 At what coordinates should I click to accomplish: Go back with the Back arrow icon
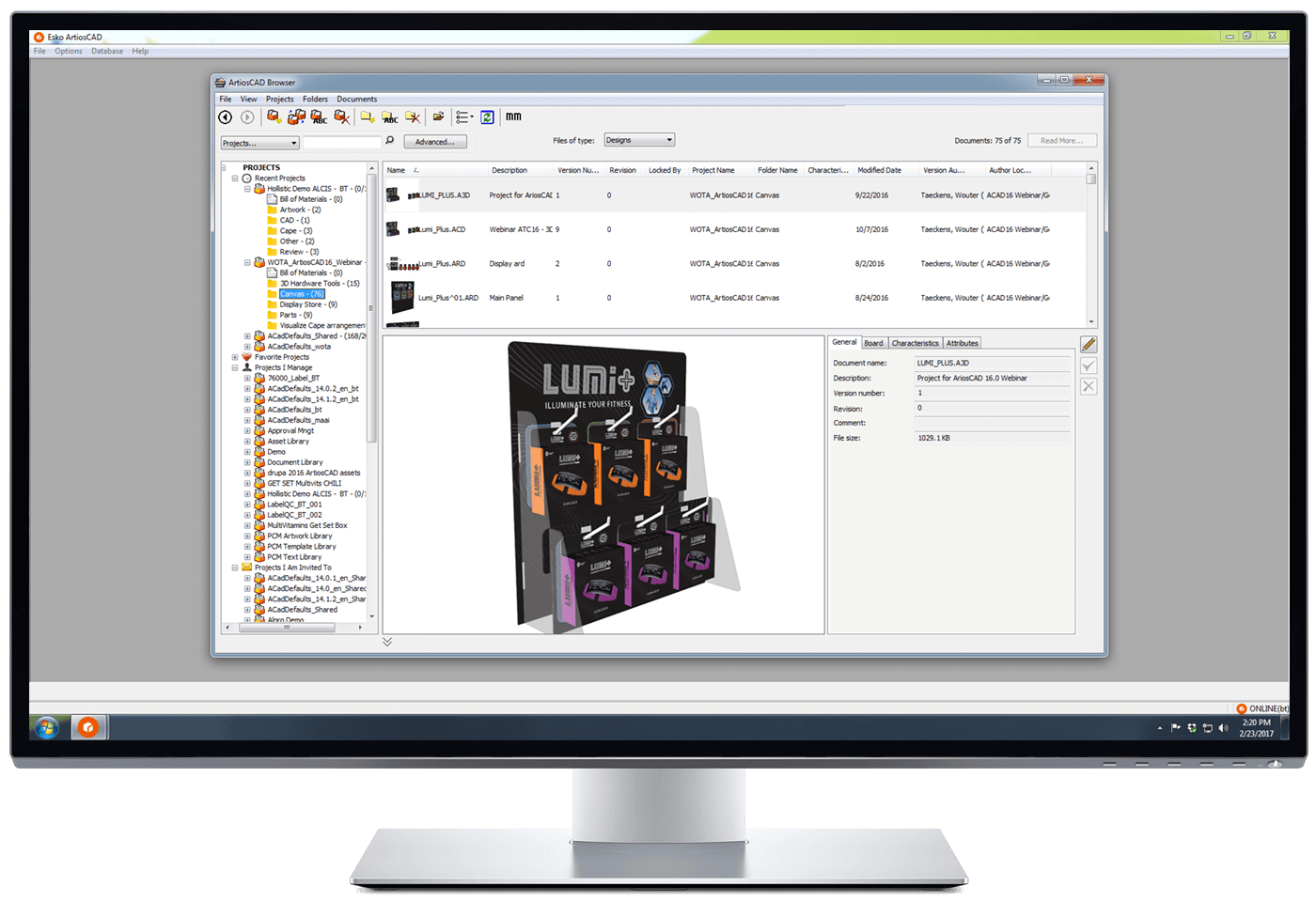[x=226, y=117]
